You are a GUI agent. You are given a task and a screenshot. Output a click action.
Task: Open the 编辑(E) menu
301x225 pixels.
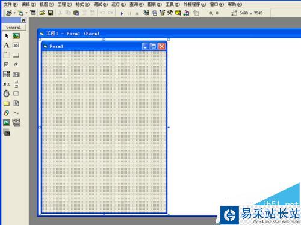tap(29, 4)
